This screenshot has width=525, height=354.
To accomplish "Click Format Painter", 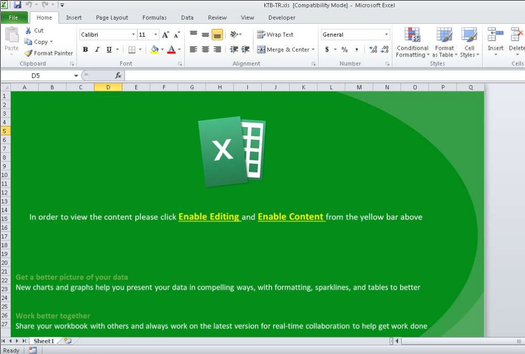I will [49, 53].
